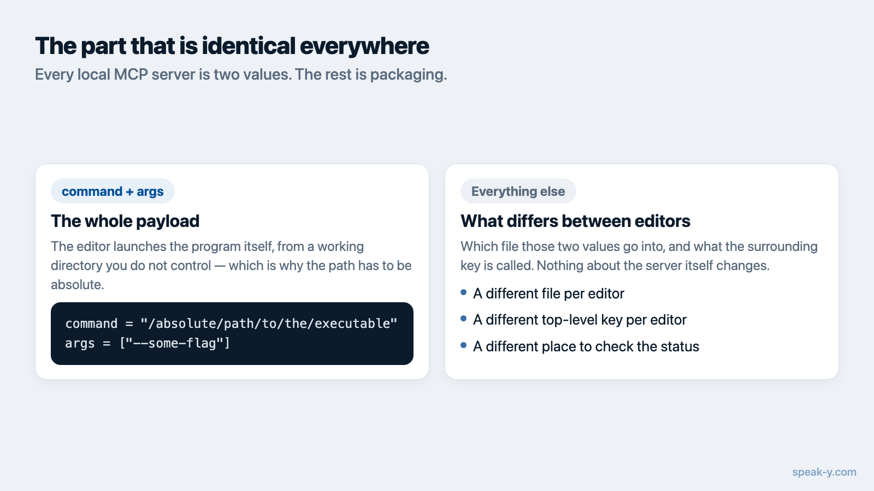
Task: Click the bullet dot before 'A different file per editor'
Action: coord(464,292)
